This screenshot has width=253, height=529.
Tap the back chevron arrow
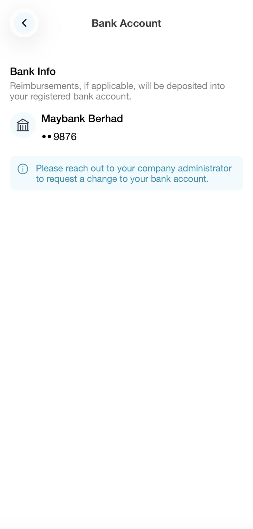coord(24,23)
